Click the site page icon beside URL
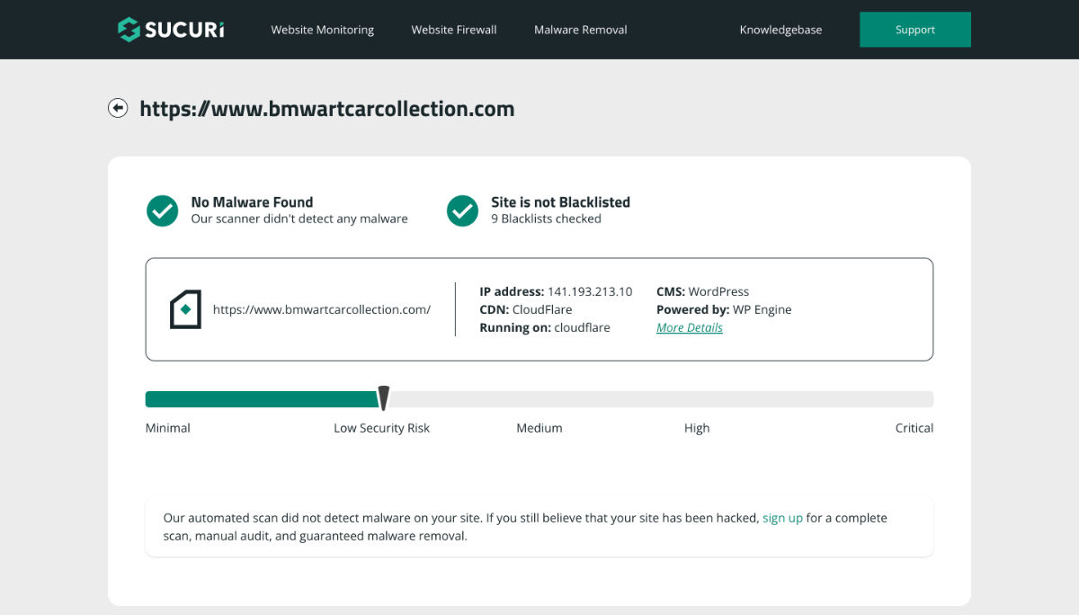 point(185,309)
